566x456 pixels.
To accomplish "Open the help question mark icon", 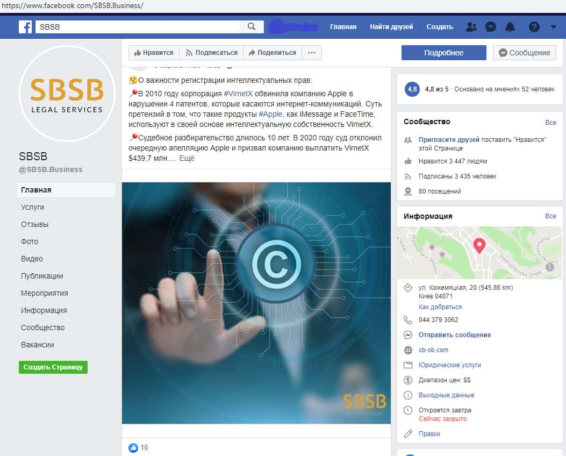I will click(534, 27).
